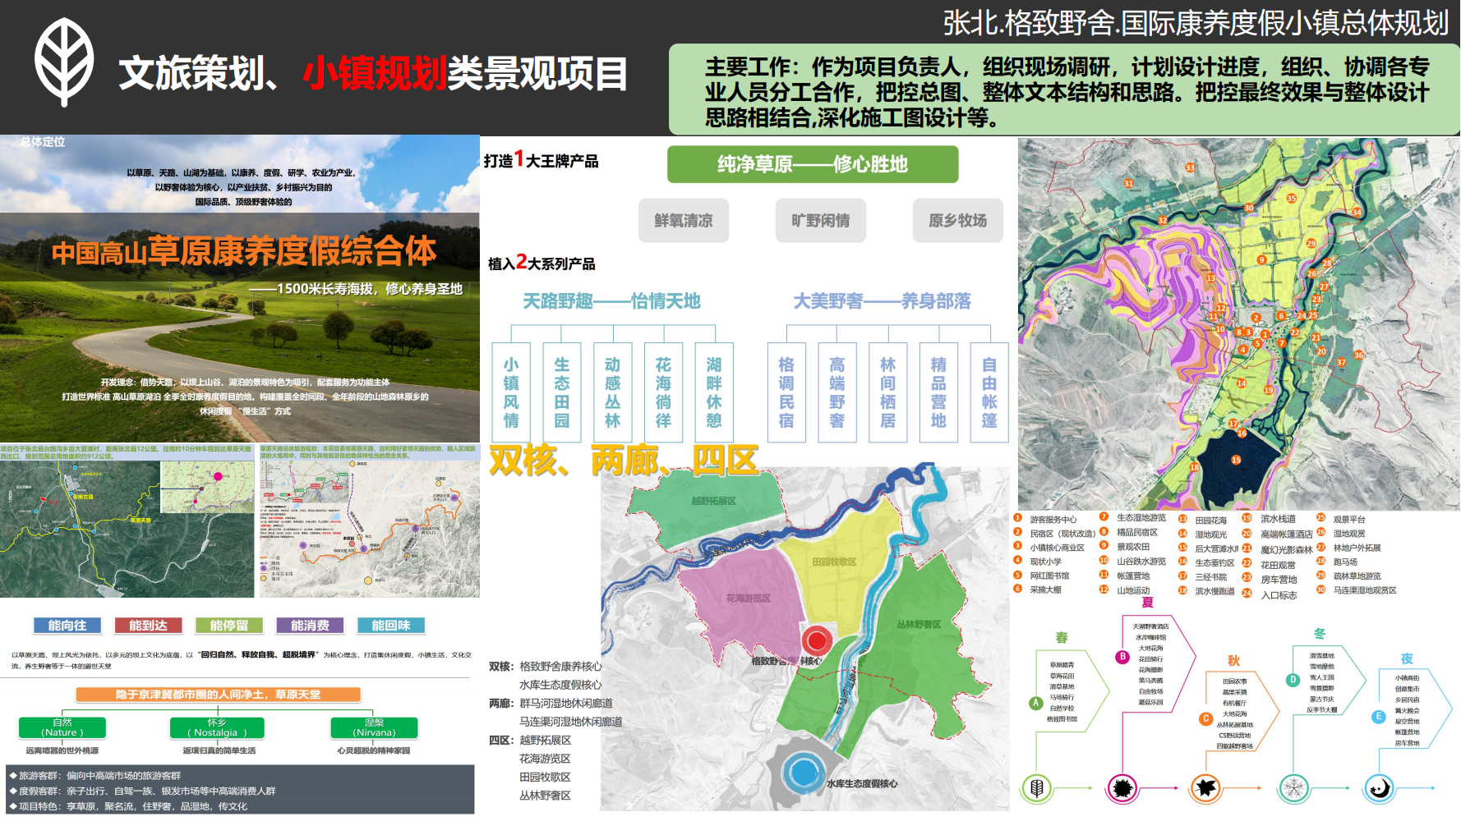Click the blue circle marker E
Viewport: 1461px width, 821px height.
[1379, 717]
